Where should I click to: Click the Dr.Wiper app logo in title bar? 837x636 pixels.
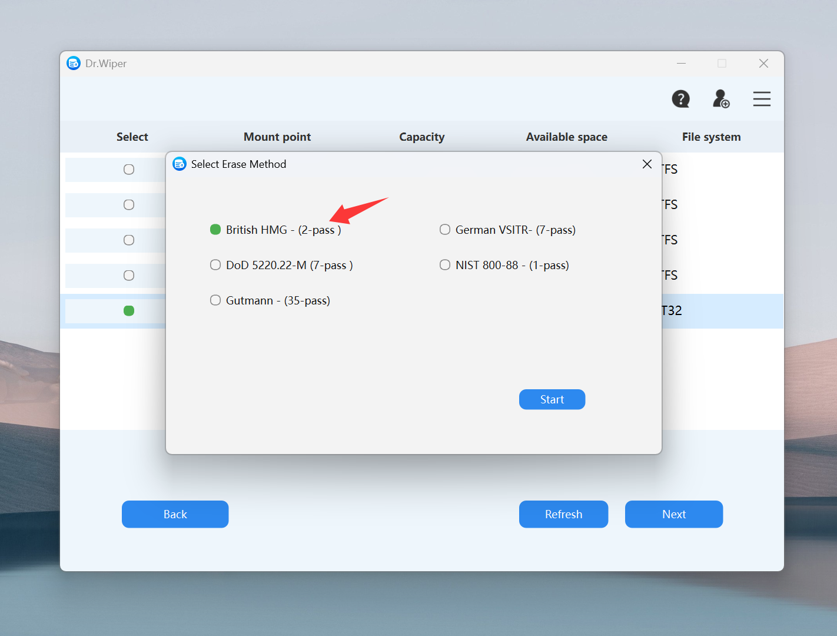pos(74,63)
